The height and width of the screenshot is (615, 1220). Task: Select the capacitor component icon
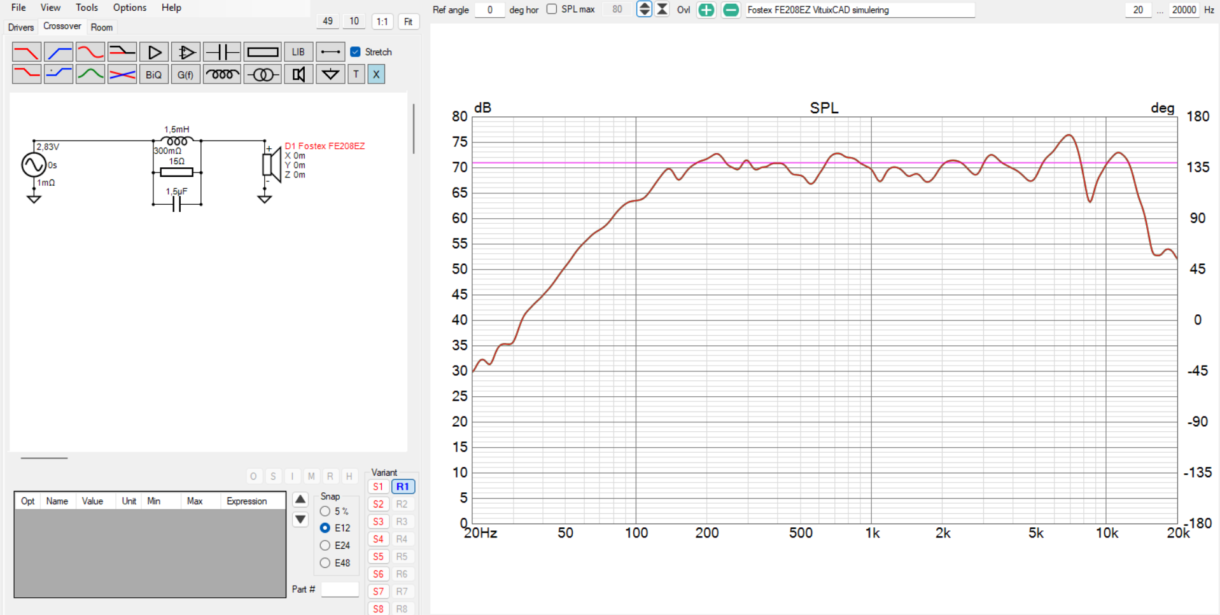(221, 52)
